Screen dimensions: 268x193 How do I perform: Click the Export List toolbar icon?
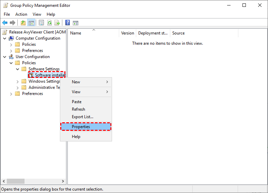pyautogui.click(x=57, y=23)
